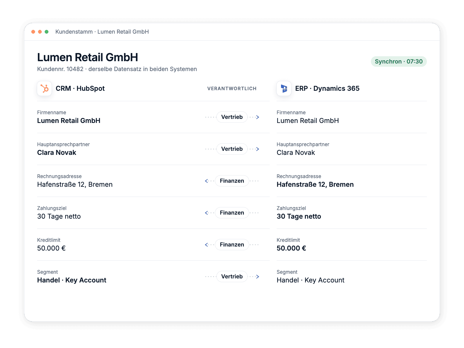464x348 pixels.
Task: Click Finanzen pill in Kreditlimit row
Action: tap(232, 245)
